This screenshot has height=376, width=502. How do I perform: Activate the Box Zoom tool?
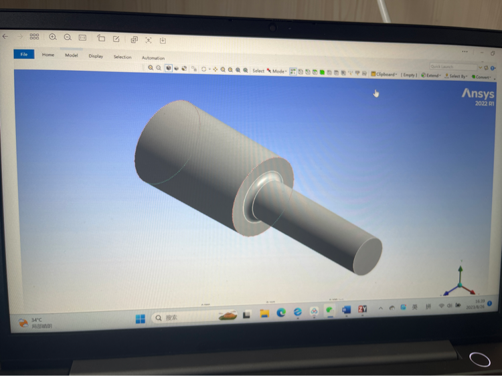(x=230, y=69)
